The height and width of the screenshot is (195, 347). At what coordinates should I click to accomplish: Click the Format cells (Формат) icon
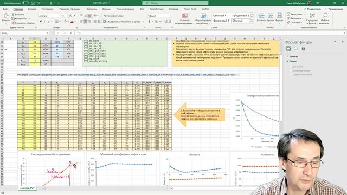(279, 16)
